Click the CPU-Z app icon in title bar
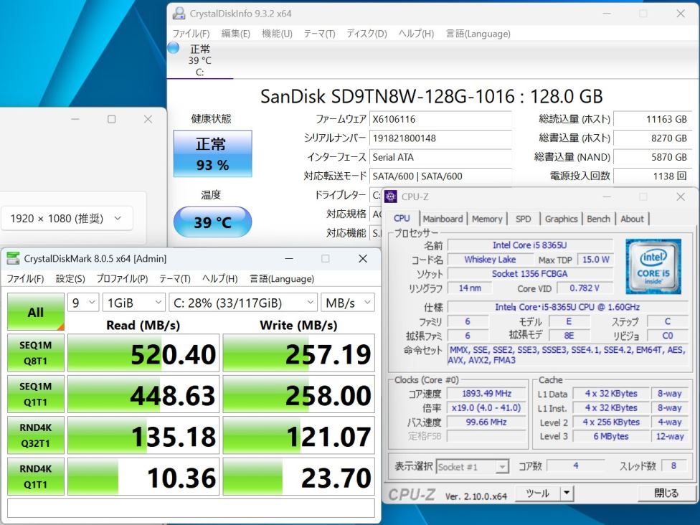700x525 pixels. click(391, 197)
